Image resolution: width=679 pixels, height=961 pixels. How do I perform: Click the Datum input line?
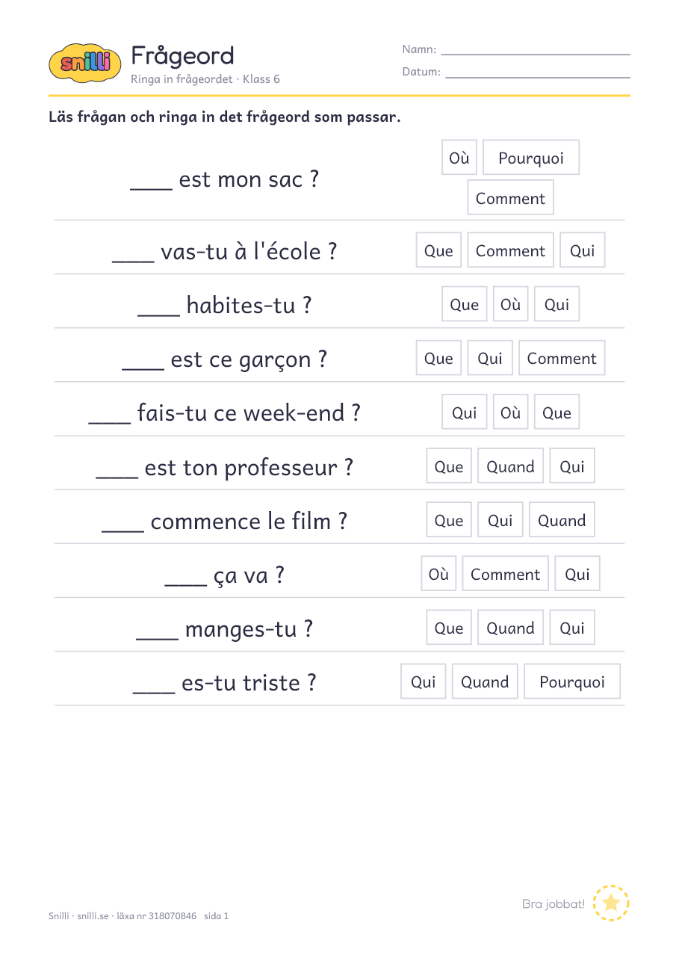click(x=538, y=72)
